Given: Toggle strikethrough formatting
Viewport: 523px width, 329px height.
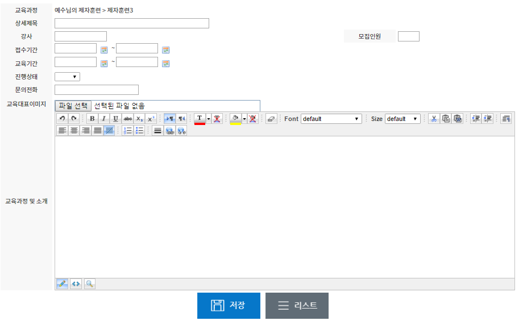Looking at the screenshot, I should (x=128, y=119).
